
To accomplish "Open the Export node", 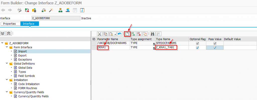I will (22, 56).
